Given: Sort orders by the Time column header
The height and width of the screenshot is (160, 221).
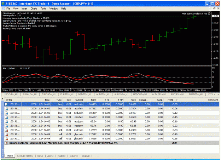Looking at the screenshot, I should 36,100.
